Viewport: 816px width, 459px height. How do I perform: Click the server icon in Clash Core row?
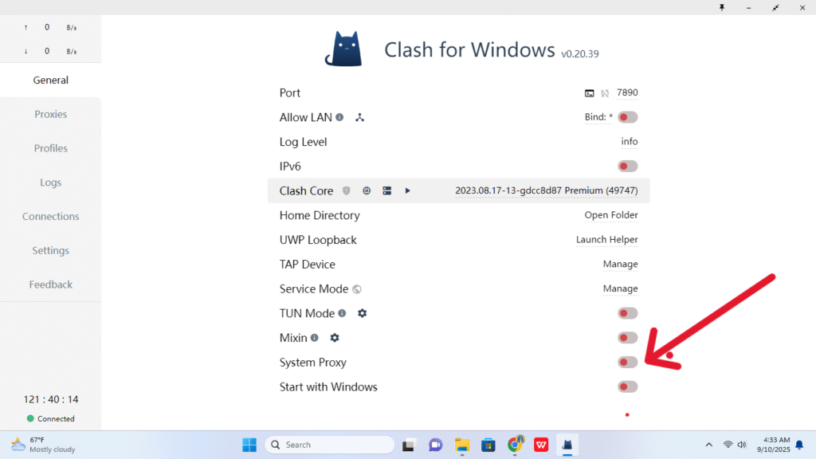coord(386,191)
